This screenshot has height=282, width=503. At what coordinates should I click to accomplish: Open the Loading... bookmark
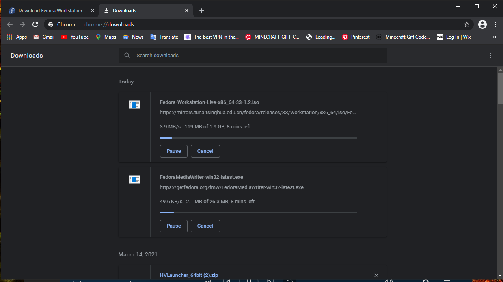pos(320,37)
